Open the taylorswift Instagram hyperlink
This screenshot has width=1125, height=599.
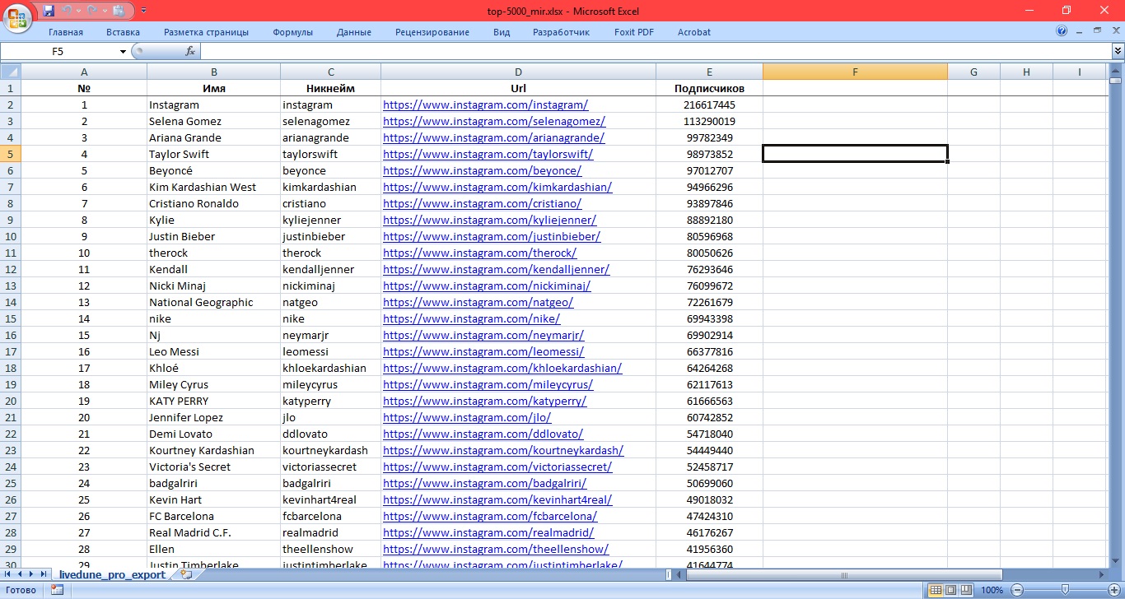pyautogui.click(x=488, y=154)
